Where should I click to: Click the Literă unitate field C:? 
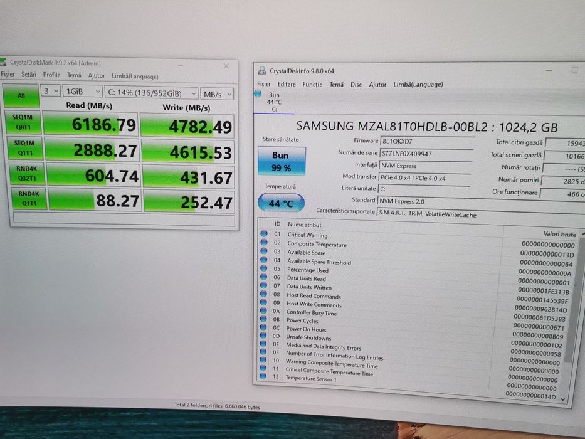point(424,189)
